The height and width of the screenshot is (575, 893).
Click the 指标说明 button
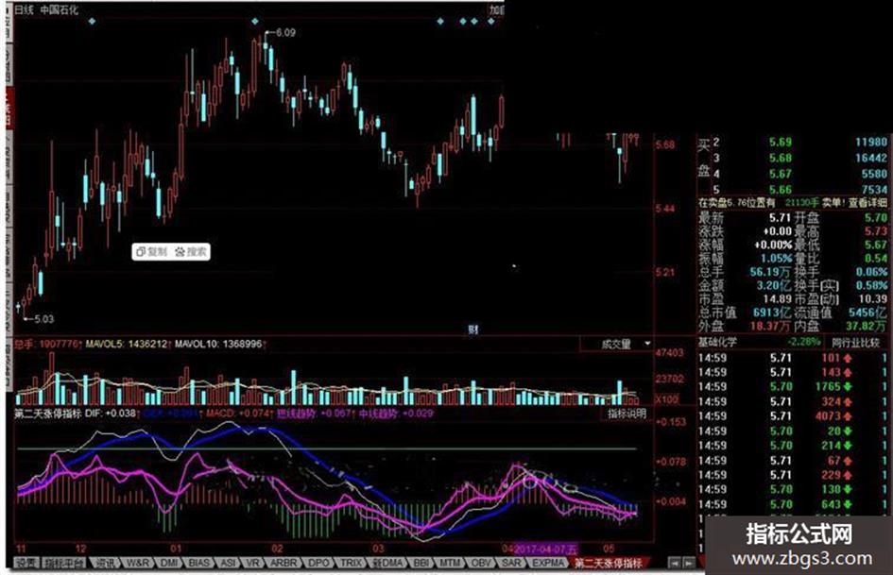[627, 414]
